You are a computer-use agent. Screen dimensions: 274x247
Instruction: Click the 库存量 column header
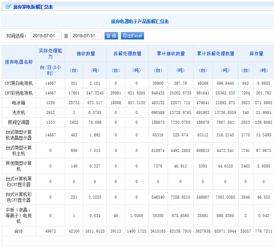pyautogui.click(x=256, y=54)
